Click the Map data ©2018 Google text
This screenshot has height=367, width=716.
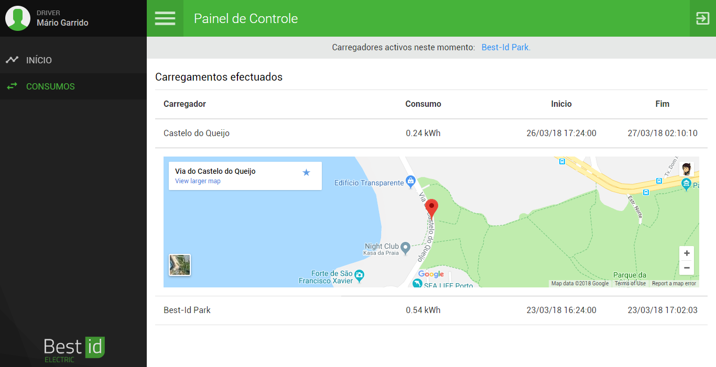(x=580, y=283)
